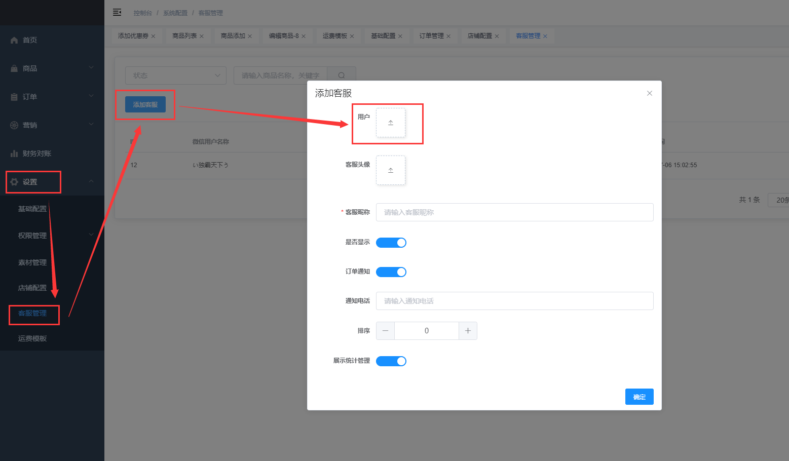Click the table cell い独霸天下う
The width and height of the screenshot is (789, 461).
[x=210, y=165]
